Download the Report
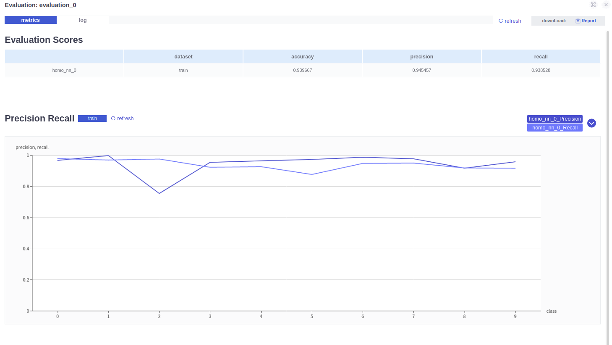This screenshot has width=612, height=345. tap(586, 21)
